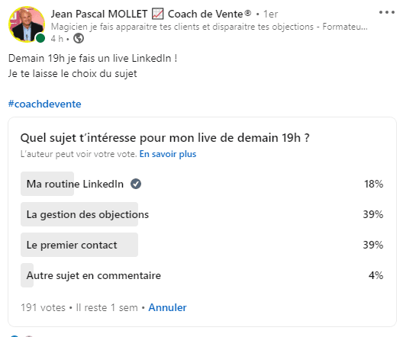The image size is (403, 337).
Task: Open the author name Jean Pascal MOLLET
Action: (x=99, y=14)
